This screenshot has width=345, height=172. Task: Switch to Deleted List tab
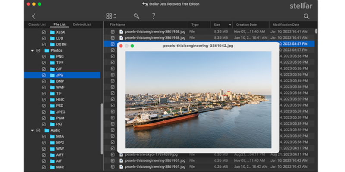coord(82,25)
